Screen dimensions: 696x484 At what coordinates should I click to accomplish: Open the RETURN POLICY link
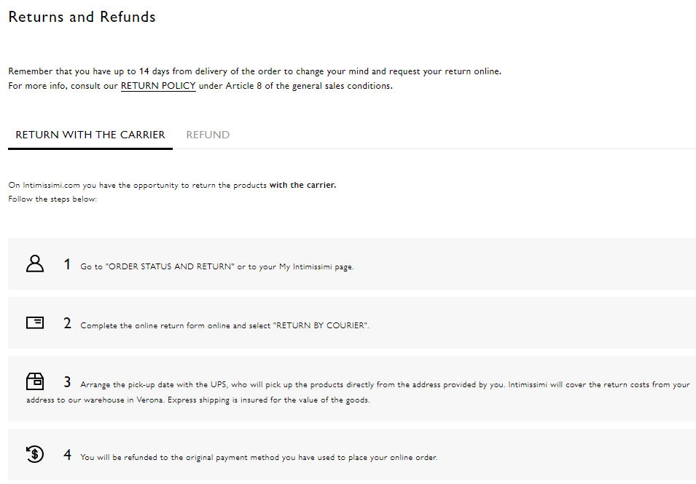tap(158, 86)
